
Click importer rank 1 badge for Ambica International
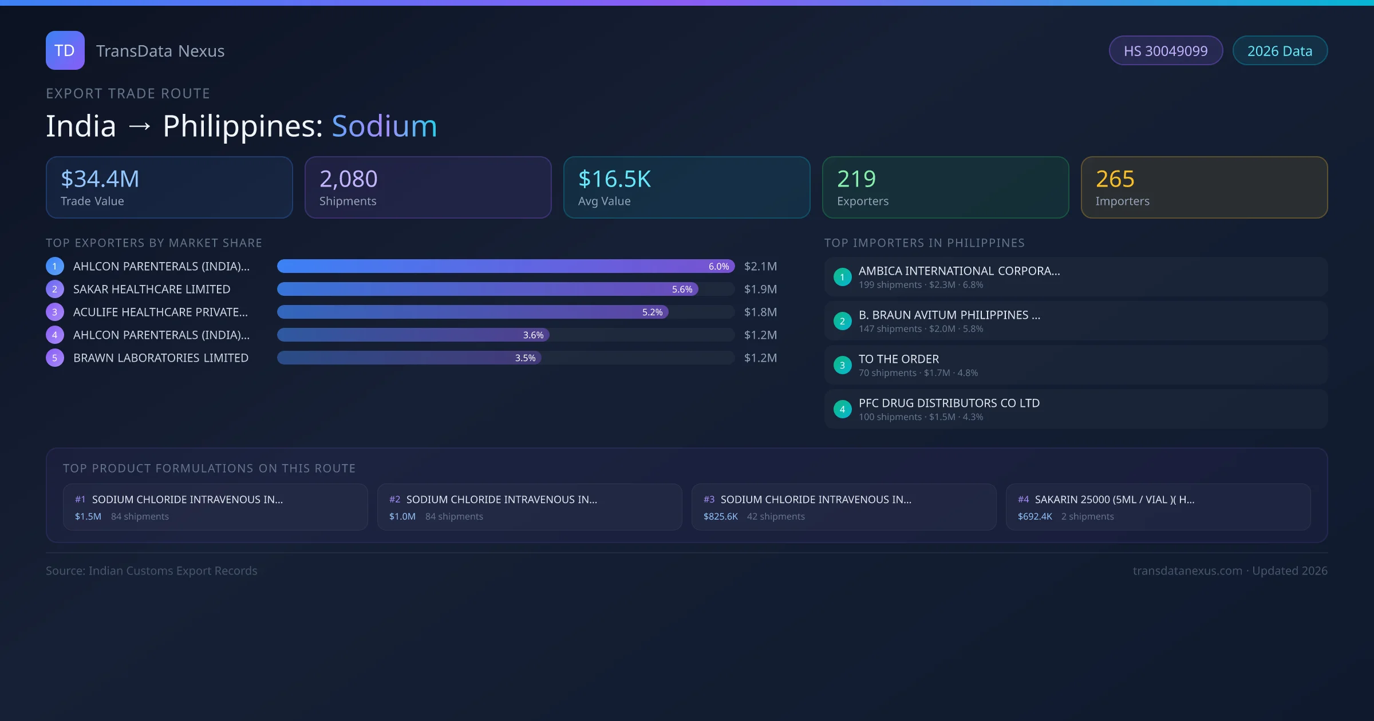pos(842,277)
